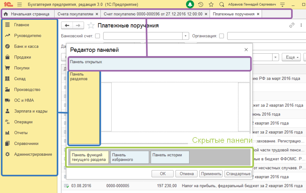Image resolution: width=306 pixels, height=193 pixels.
Task: Click the 03.08.2016 date cell
Action: 81,186
